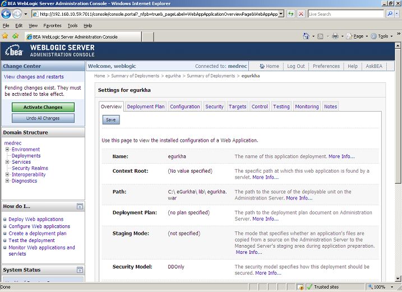The height and width of the screenshot is (292, 402).
Task: Click the Refresh icon next to address bar
Action: tap(291, 14)
